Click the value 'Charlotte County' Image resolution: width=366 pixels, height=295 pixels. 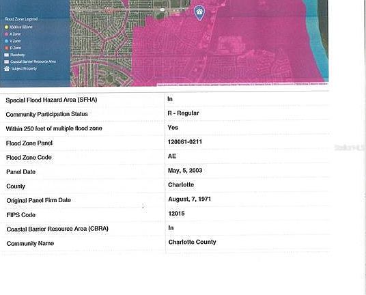193,242
